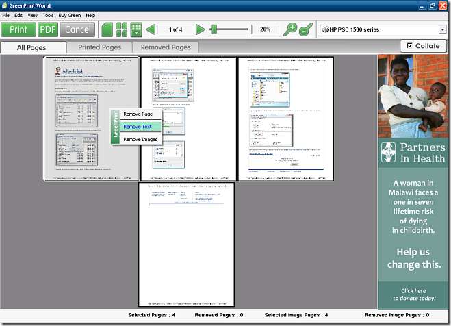Open the HP PSC 1500 printer dropdown
The image size is (451, 326).
click(442, 29)
